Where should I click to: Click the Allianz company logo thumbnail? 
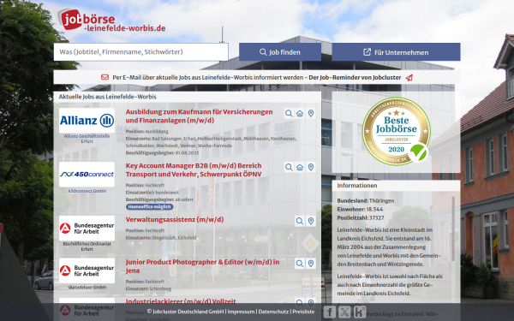[x=87, y=121]
